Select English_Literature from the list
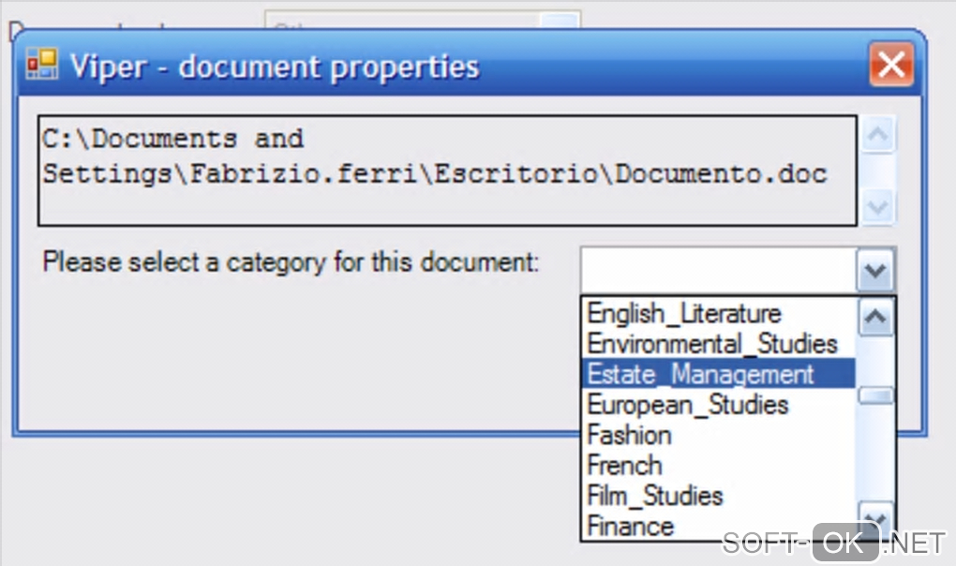 [684, 313]
